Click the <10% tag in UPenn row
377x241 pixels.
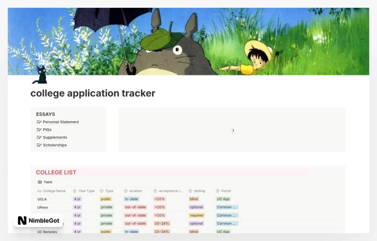tap(160, 207)
